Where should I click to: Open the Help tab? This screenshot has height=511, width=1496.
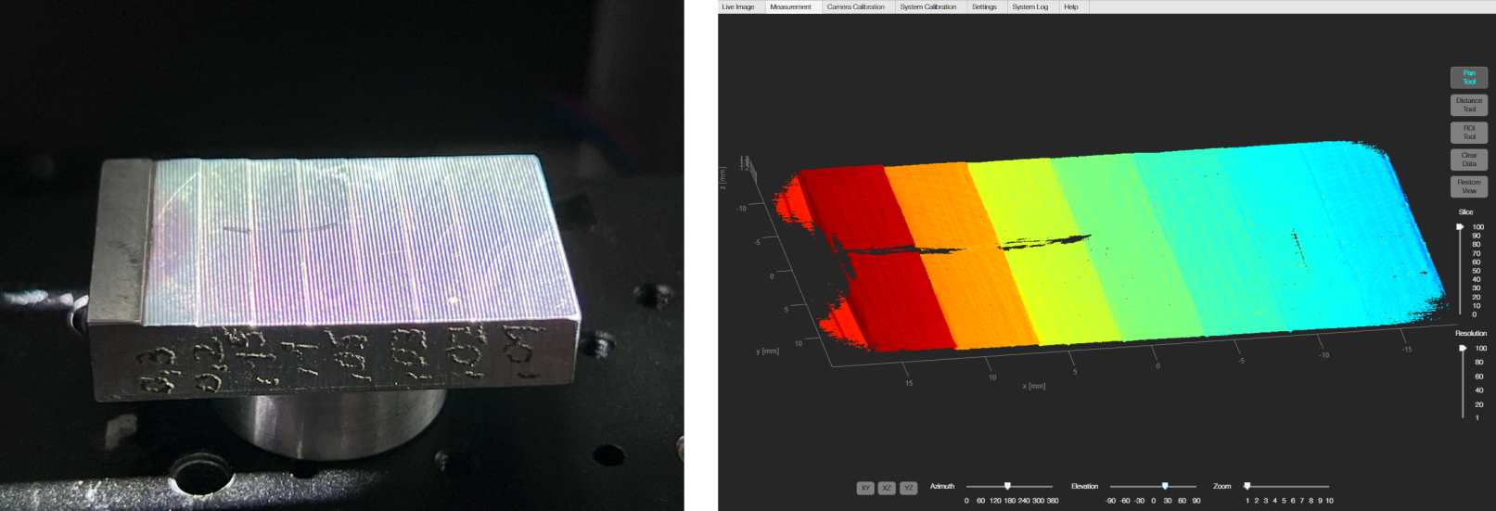[x=1070, y=6]
